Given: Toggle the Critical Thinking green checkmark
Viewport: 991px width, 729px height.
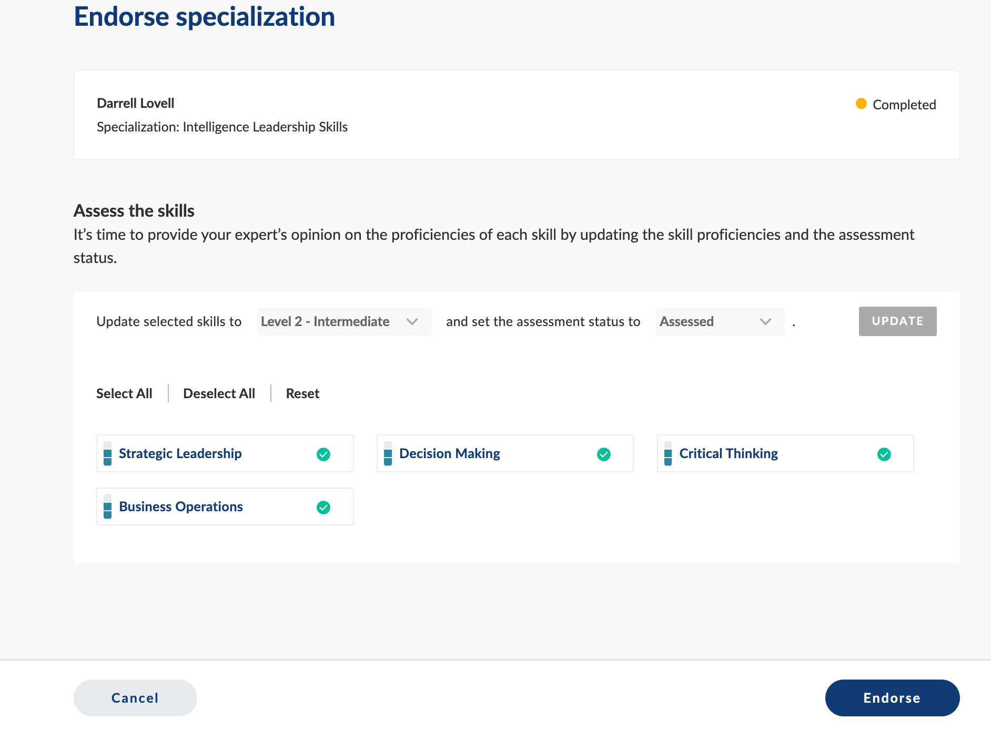Looking at the screenshot, I should pyautogui.click(x=884, y=454).
